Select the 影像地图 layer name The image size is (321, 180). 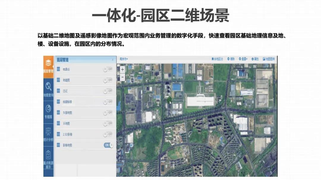(x=67, y=145)
